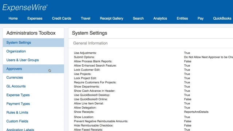
Task: Click the 'Allow Faxed Receipts:' label
Action: point(88,130)
